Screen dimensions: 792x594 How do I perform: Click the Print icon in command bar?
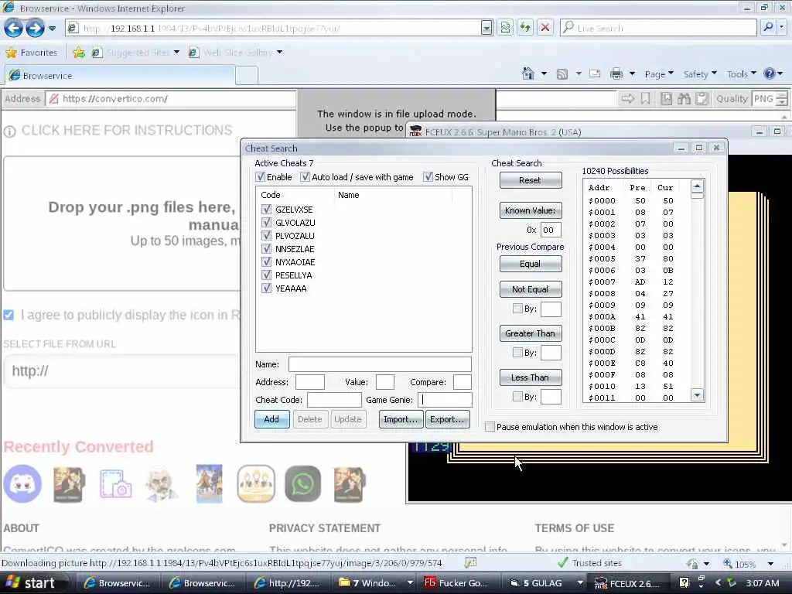coord(616,74)
